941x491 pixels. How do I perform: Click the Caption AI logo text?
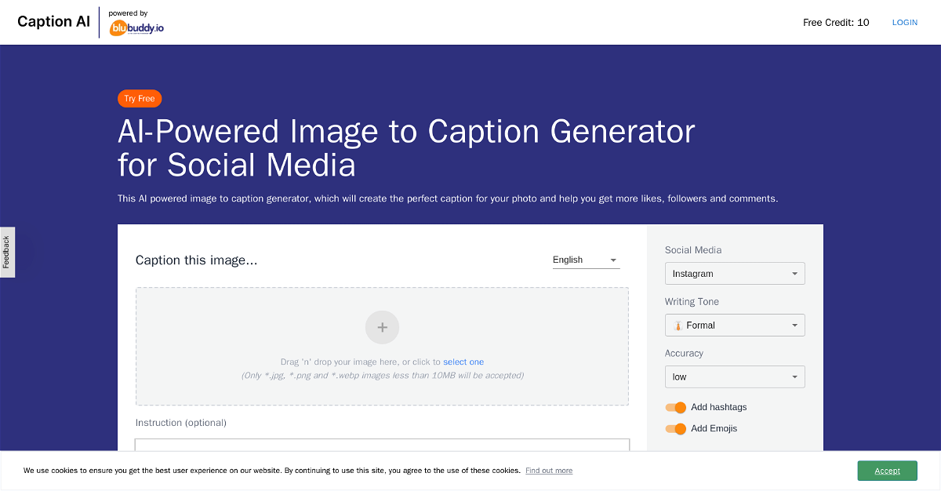pyautogui.click(x=53, y=21)
